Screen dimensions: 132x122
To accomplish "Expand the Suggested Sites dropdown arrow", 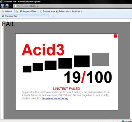I will [x=37, y=11].
